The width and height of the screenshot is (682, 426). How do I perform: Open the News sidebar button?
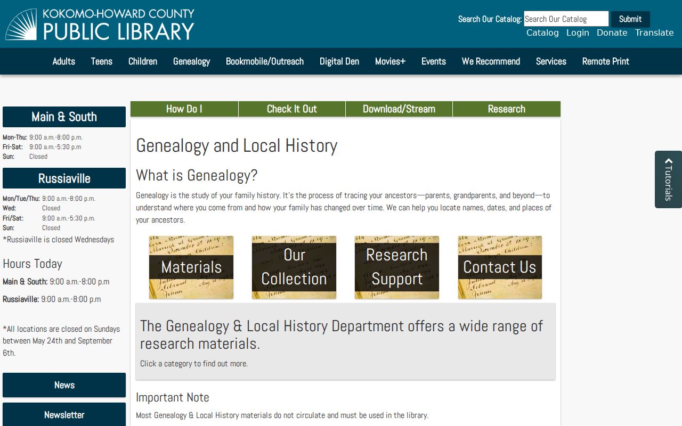click(64, 385)
